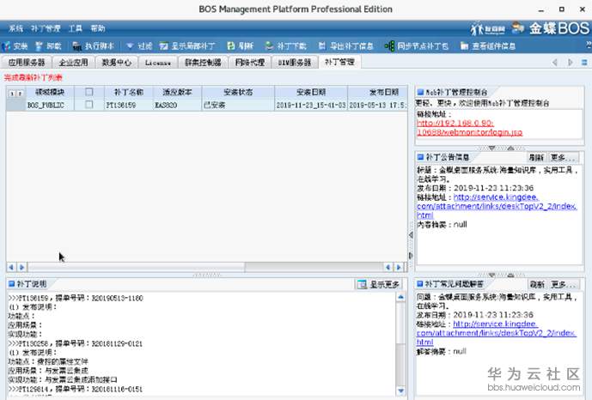Click the table horizontal scrollbar thumb
This screenshot has width=592, height=400.
(137, 267)
